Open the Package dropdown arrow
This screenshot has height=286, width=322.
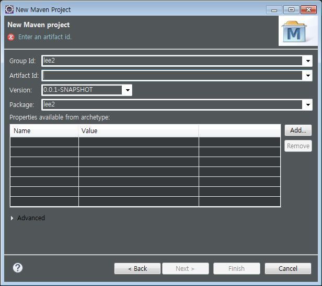[x=308, y=105]
